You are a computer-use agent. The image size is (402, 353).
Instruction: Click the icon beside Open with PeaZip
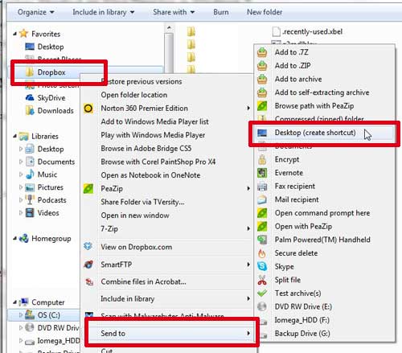tap(262, 227)
